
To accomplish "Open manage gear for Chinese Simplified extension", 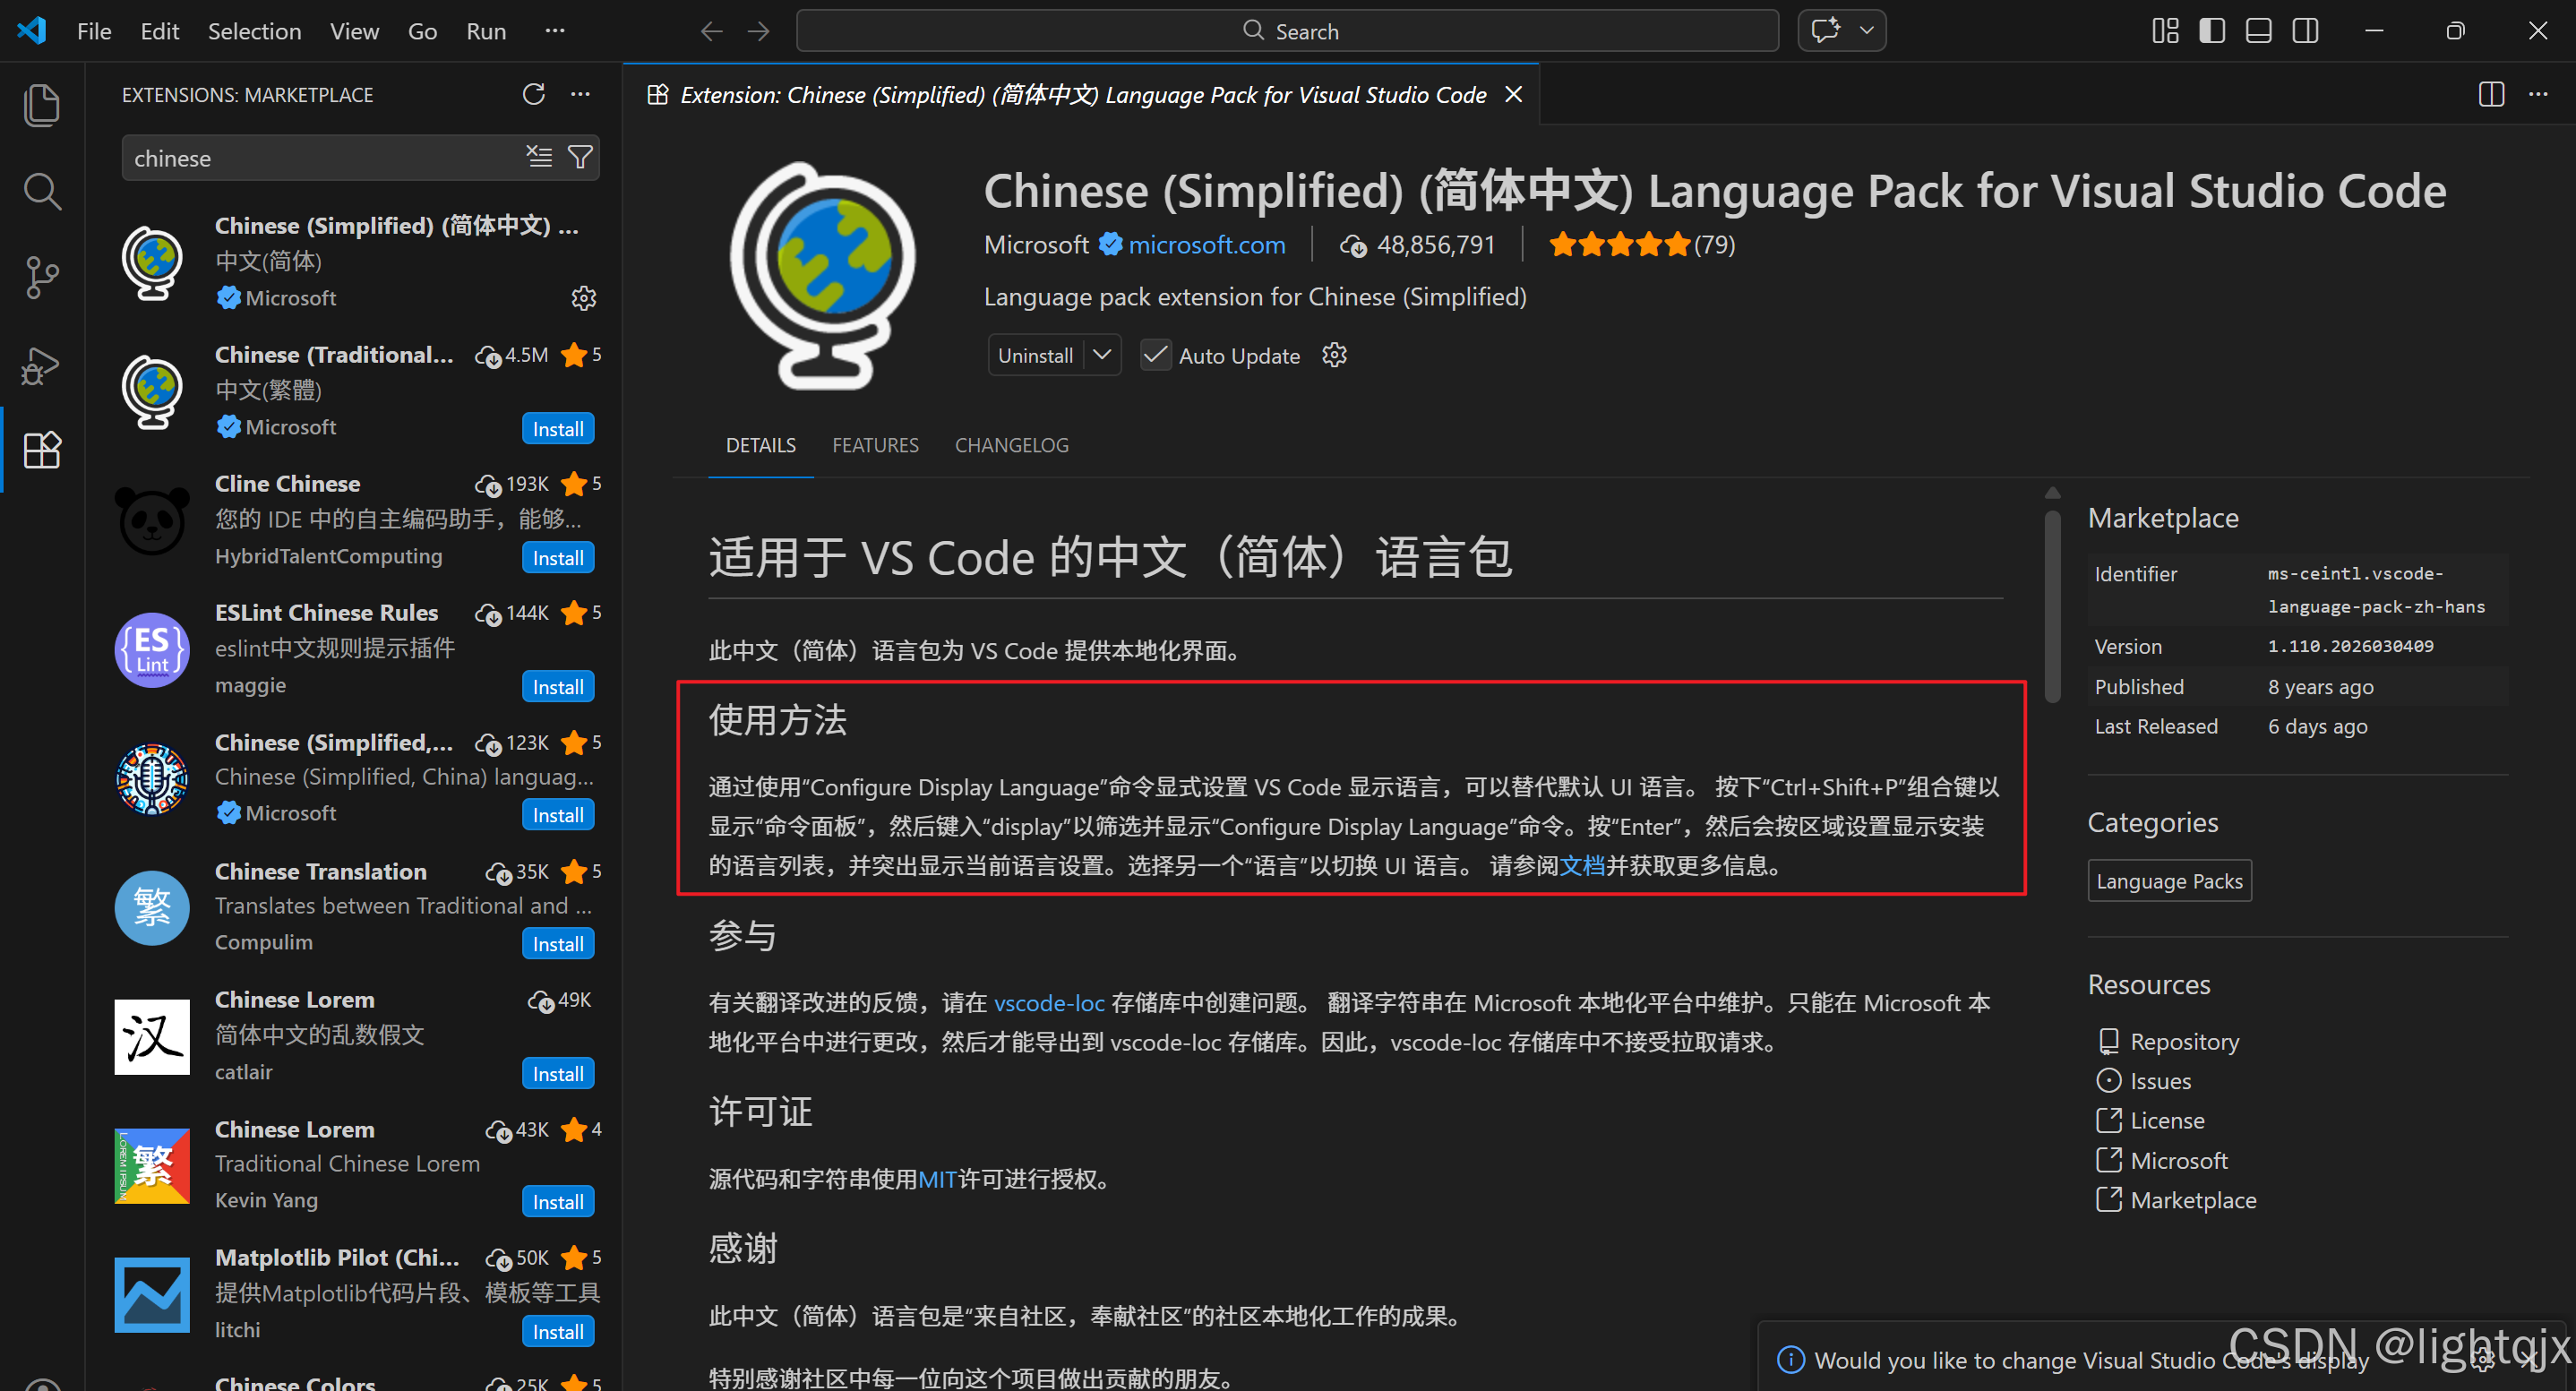I will [x=583, y=298].
